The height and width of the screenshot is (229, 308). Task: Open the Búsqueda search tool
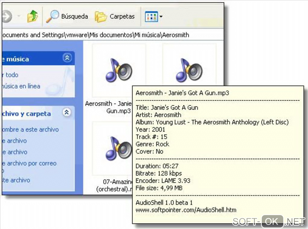[x=67, y=16]
